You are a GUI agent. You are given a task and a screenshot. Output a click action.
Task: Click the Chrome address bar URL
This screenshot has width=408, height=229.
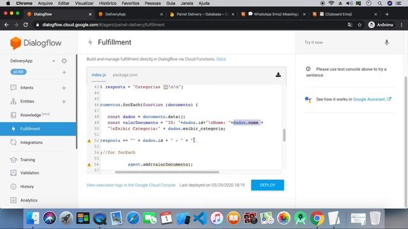[103, 25]
